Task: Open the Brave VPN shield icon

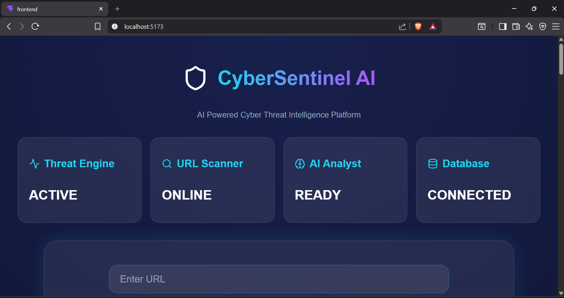Action: (543, 26)
